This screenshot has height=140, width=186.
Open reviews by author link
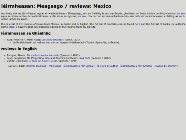pyautogui.click(x=107, y=66)
